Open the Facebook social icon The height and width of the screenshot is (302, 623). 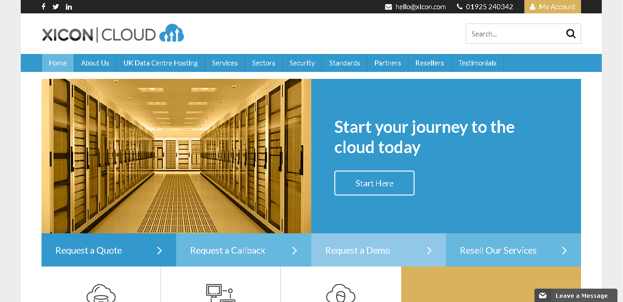(x=44, y=6)
